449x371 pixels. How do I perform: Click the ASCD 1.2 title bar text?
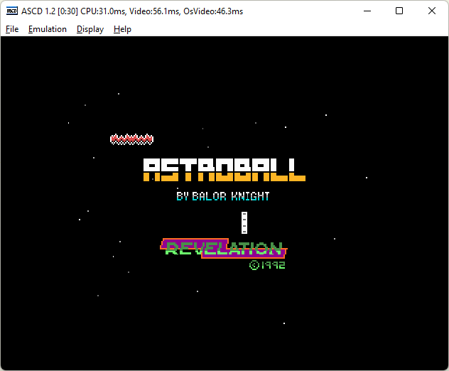132,11
